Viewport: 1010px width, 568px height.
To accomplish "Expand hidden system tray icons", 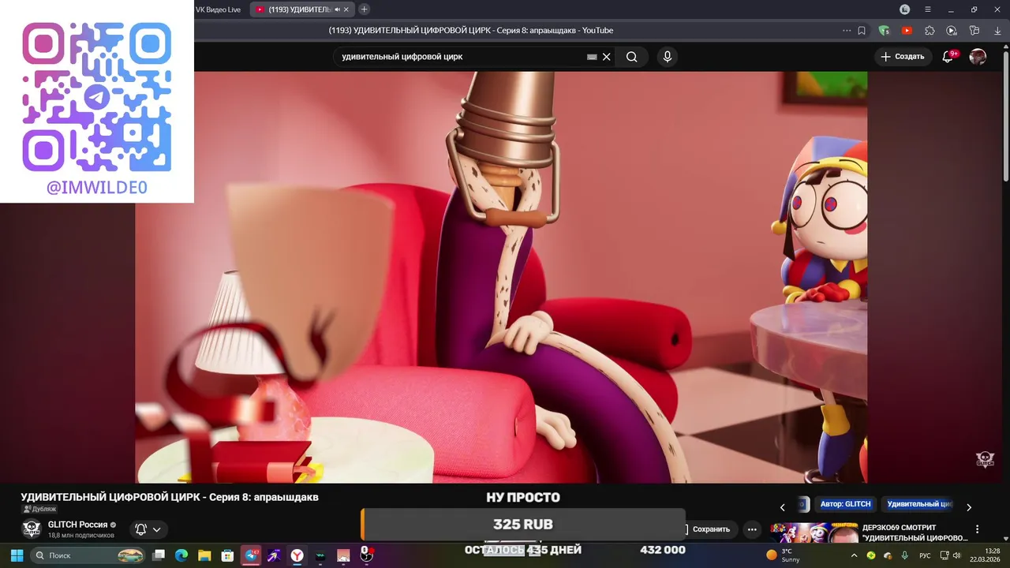I will click(x=855, y=555).
